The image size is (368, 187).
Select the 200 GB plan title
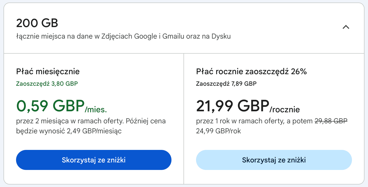point(37,23)
